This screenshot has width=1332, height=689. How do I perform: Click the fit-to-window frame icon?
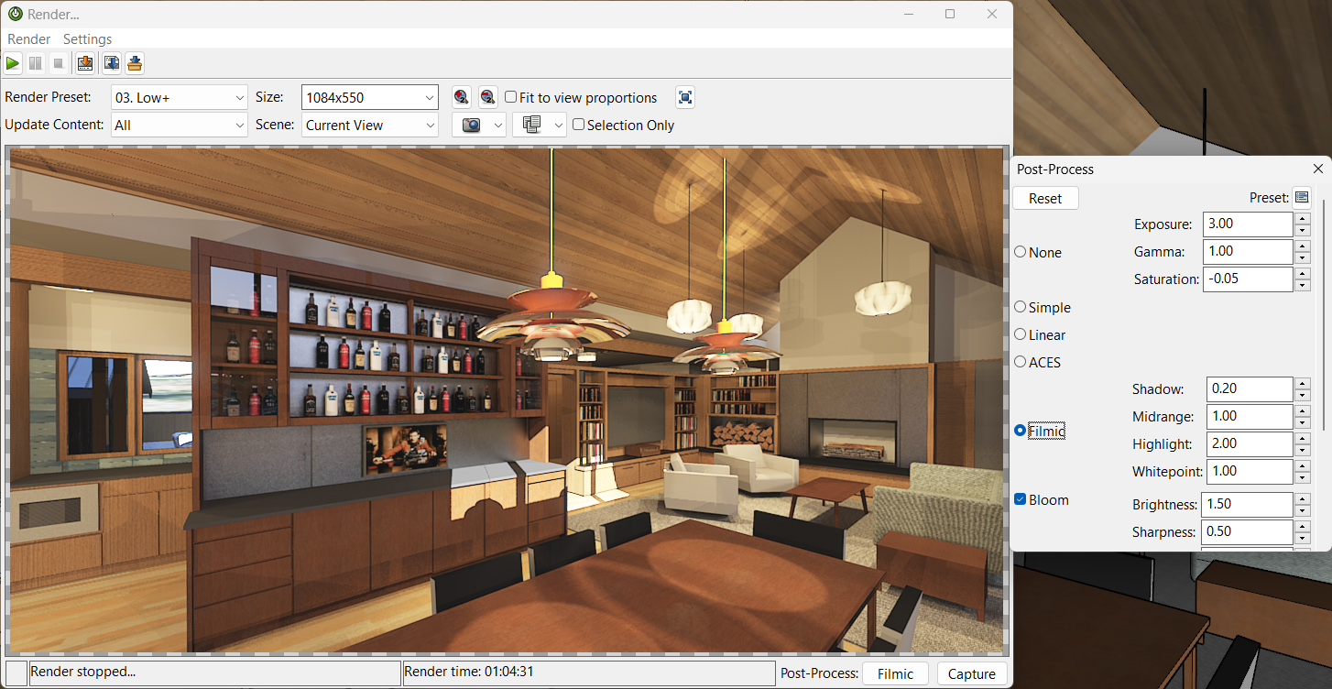coord(685,97)
